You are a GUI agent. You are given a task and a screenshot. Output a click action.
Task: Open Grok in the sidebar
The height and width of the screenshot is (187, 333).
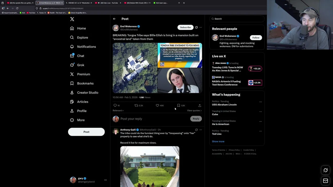[x=77, y=65]
